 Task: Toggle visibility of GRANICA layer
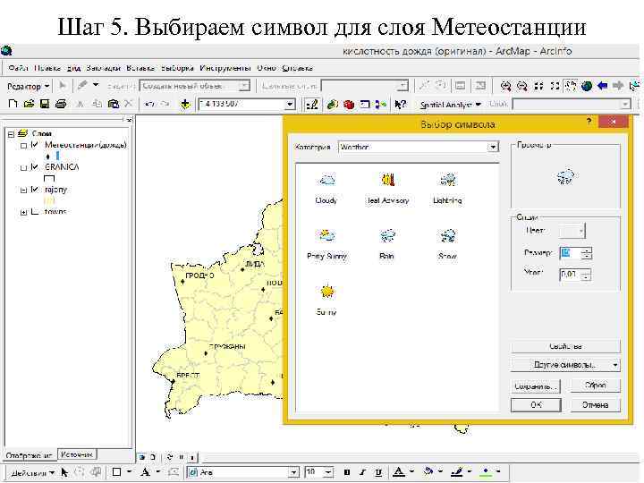coord(35,166)
